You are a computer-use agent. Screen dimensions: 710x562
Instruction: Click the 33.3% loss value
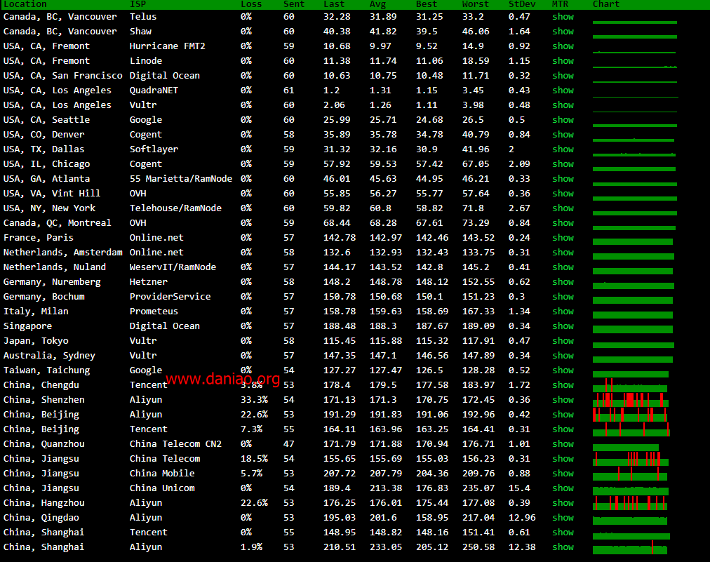254,400
